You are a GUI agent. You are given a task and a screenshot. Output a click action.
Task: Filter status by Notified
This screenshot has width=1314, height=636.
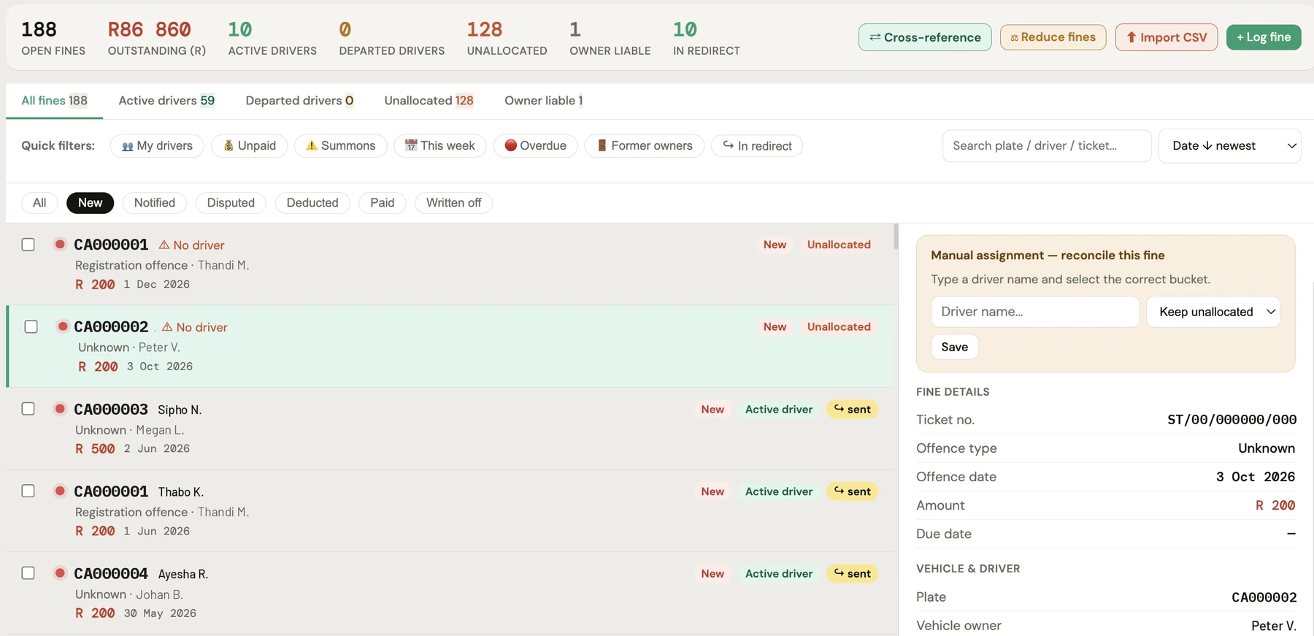(x=155, y=203)
